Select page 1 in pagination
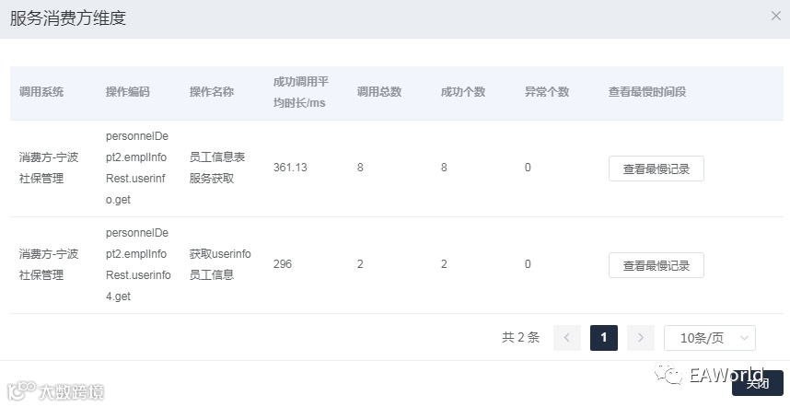The height and width of the screenshot is (407, 790). pos(603,338)
